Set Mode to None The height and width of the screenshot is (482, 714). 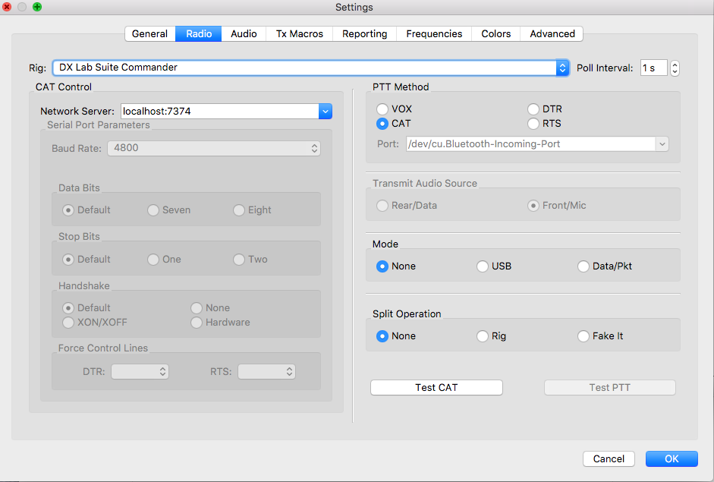396,266
